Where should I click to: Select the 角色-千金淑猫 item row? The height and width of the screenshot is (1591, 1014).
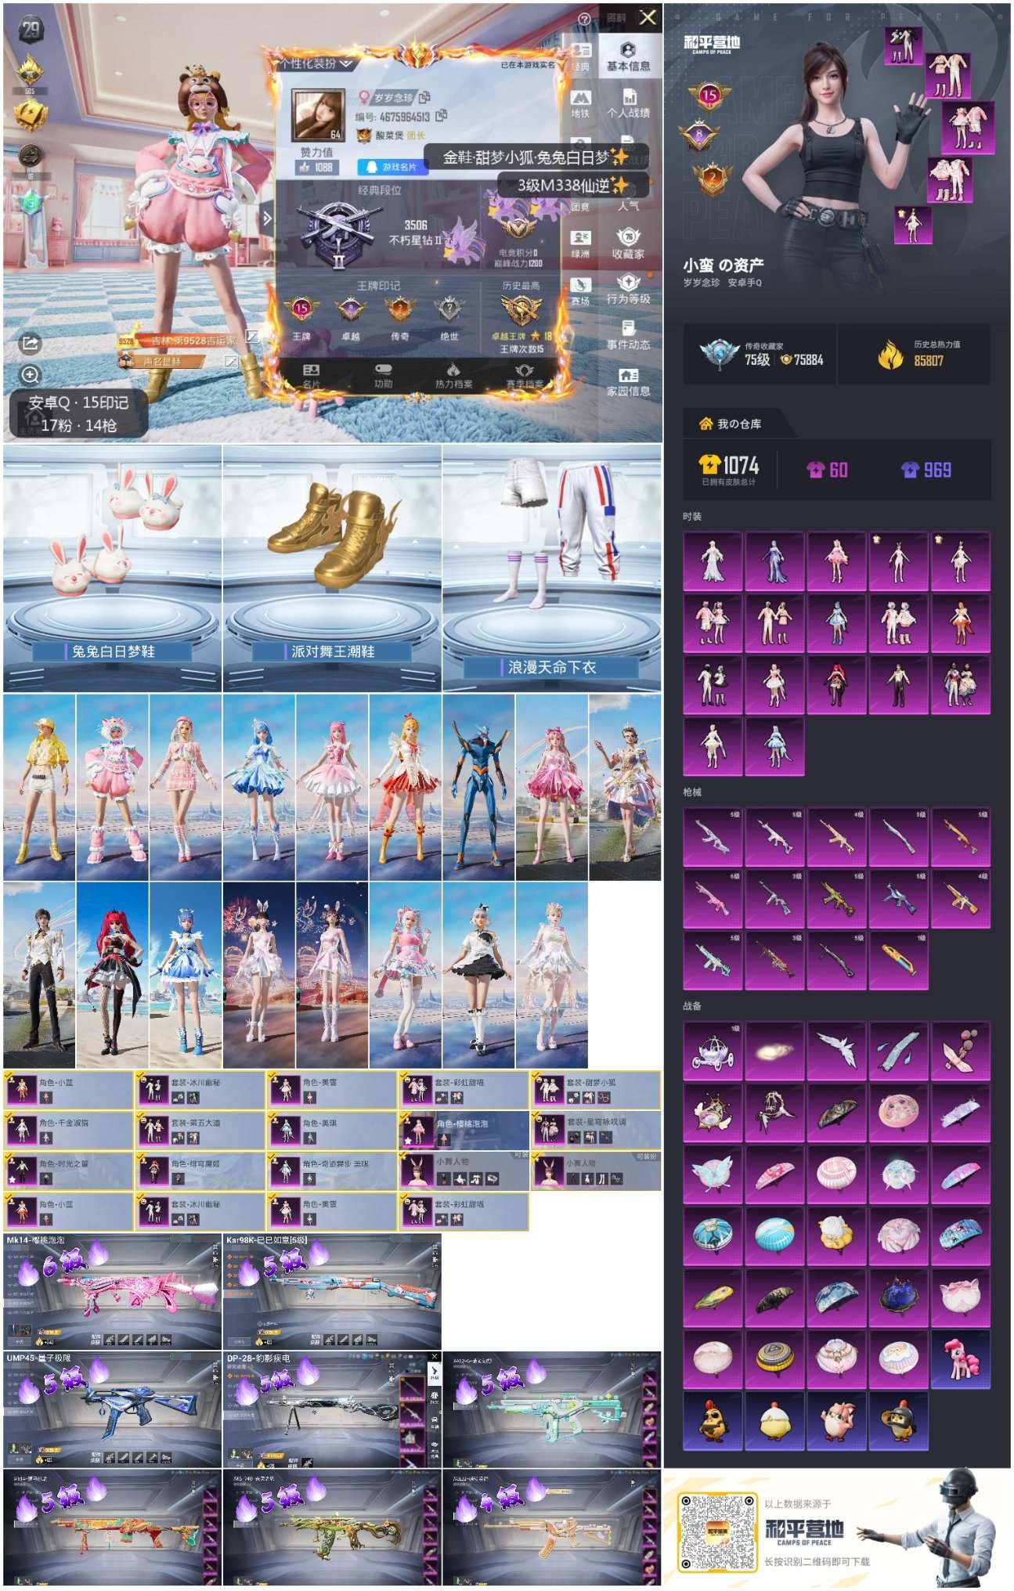[68, 1130]
